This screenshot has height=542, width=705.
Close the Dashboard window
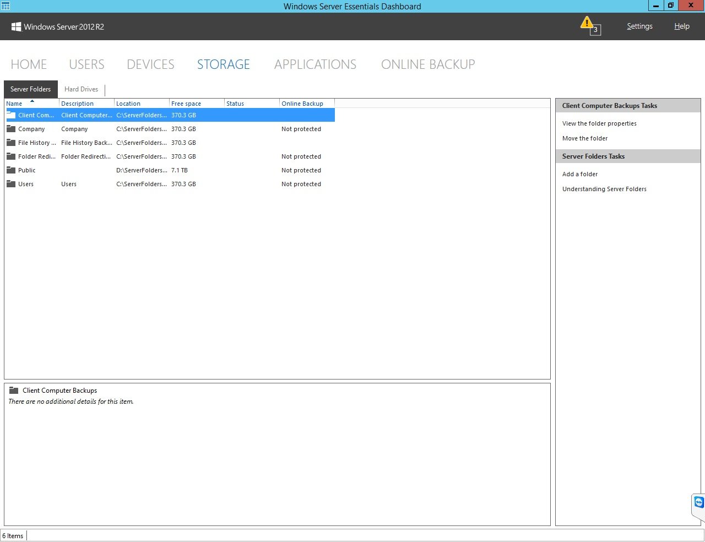click(691, 6)
